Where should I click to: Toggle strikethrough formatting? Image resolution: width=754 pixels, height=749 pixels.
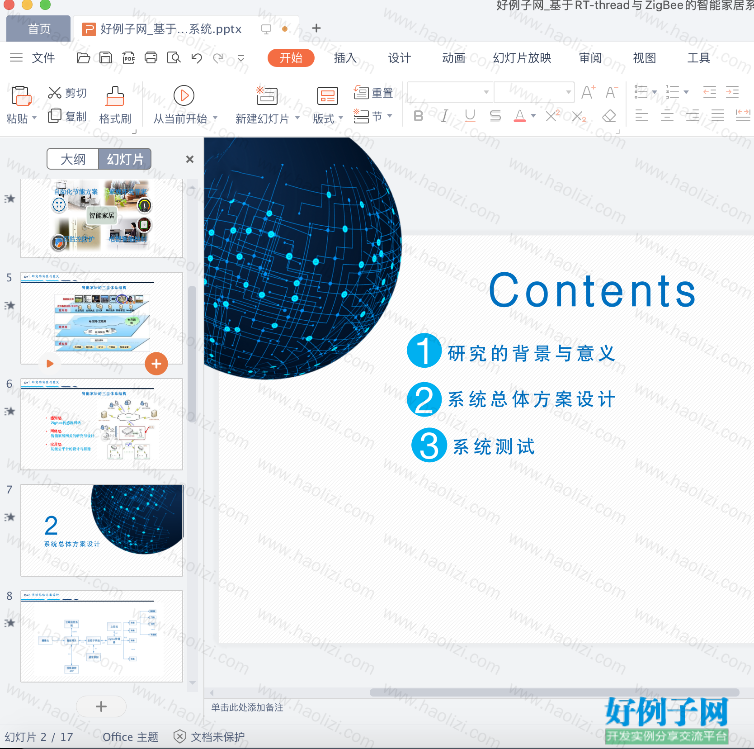[495, 116]
